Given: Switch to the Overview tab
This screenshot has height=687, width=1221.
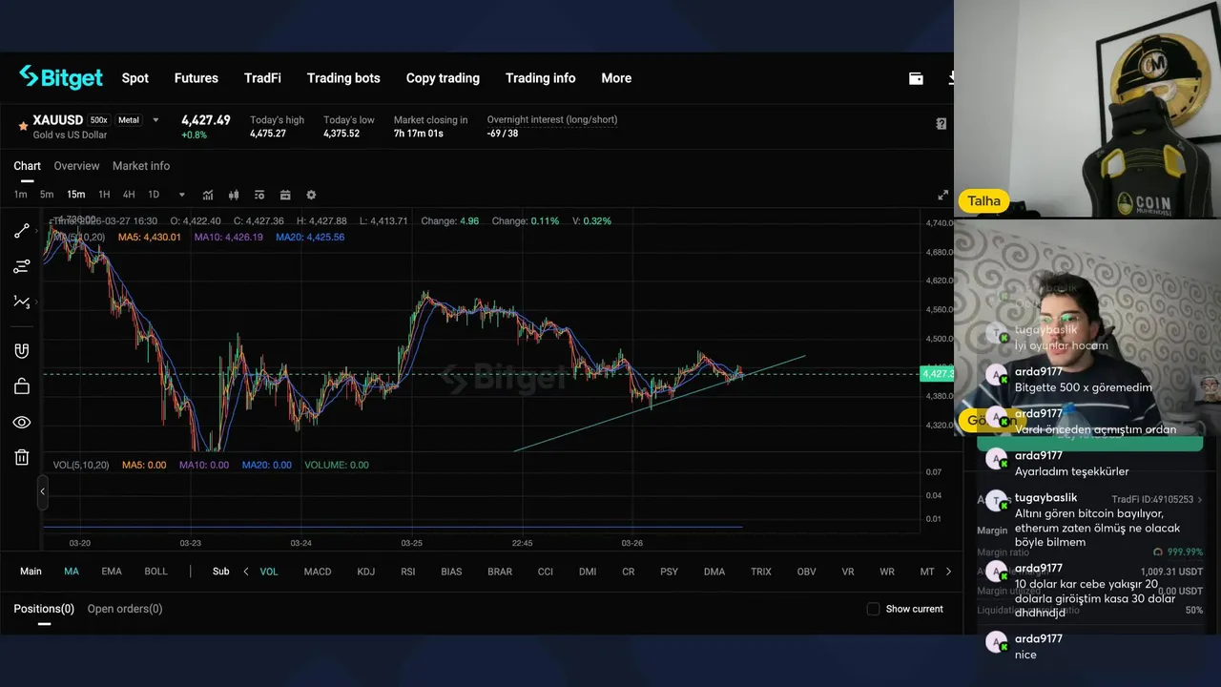Looking at the screenshot, I should coord(76,166).
